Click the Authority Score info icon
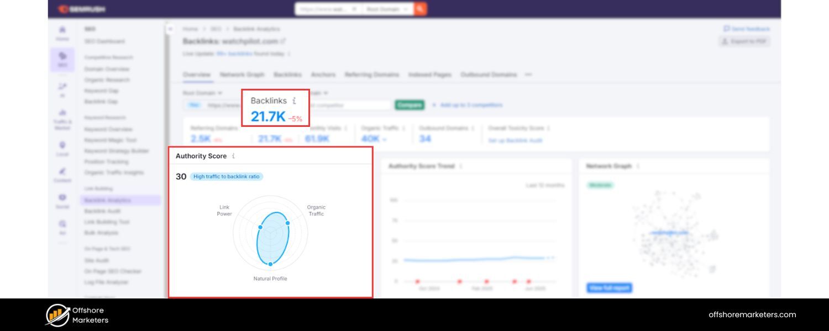 point(233,156)
